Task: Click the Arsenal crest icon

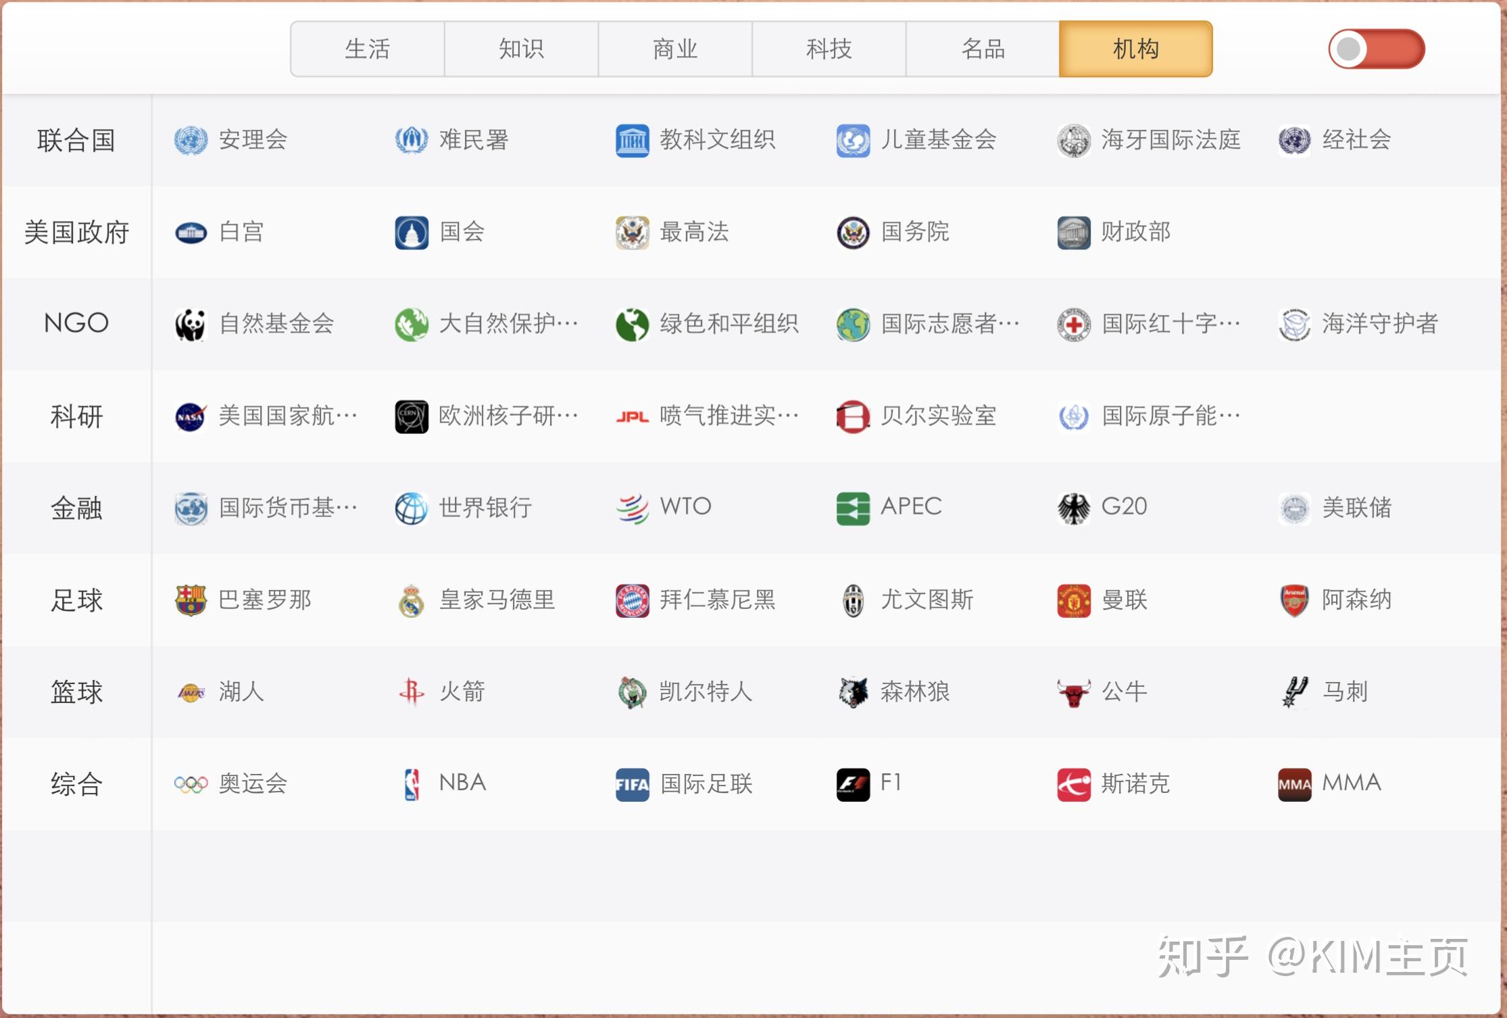Action: click(x=1295, y=601)
